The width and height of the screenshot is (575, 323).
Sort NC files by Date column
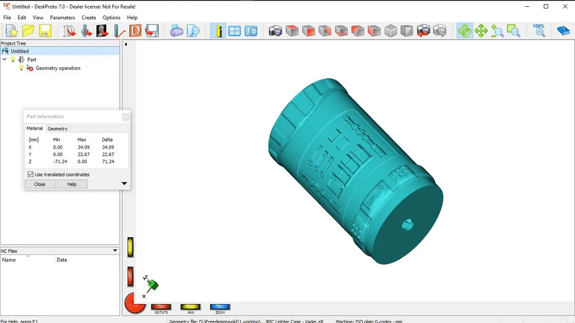point(87,260)
